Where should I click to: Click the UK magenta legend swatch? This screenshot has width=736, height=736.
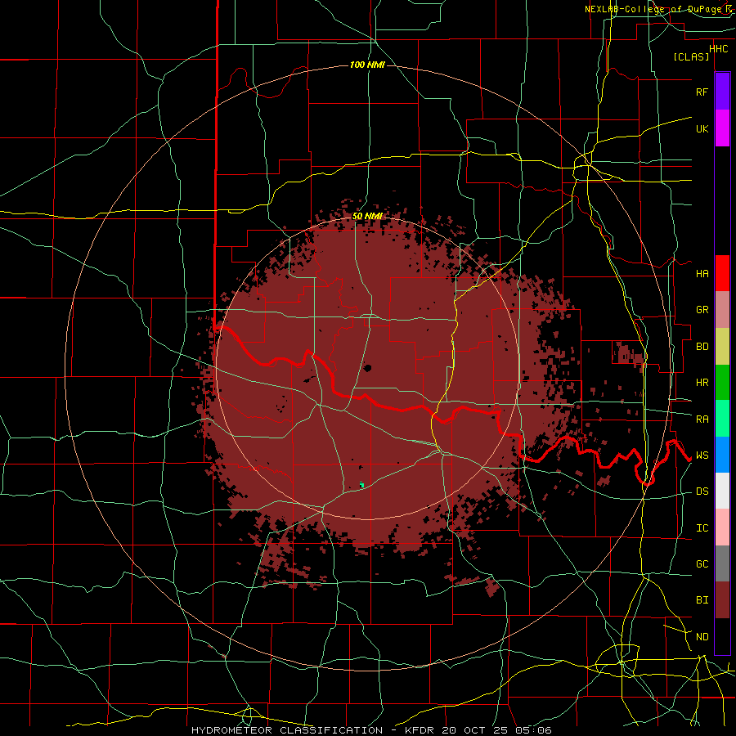tap(722, 128)
